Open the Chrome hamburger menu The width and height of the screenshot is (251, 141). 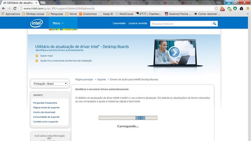(248, 8)
